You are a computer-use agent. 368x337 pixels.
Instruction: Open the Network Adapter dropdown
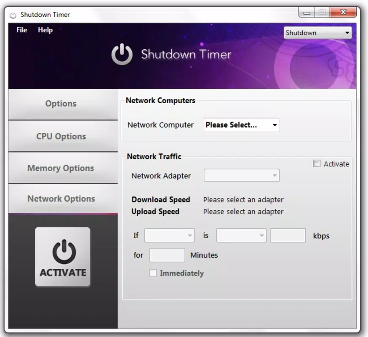(x=242, y=175)
